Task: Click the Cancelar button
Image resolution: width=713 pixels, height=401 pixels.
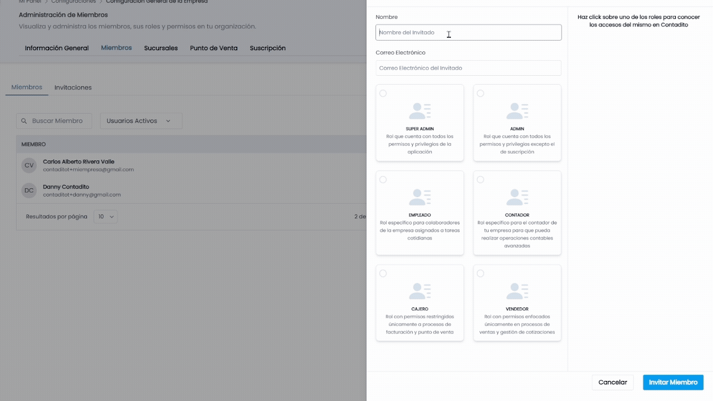Action: (613, 383)
